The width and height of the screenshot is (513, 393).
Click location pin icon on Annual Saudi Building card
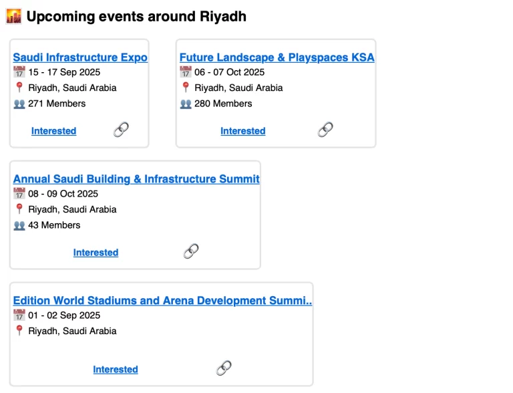[19, 209]
